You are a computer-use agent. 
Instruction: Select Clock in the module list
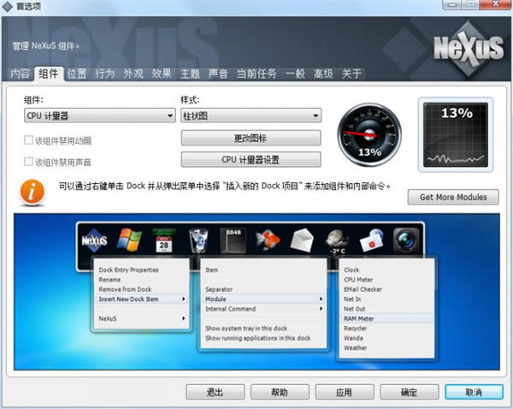(351, 270)
